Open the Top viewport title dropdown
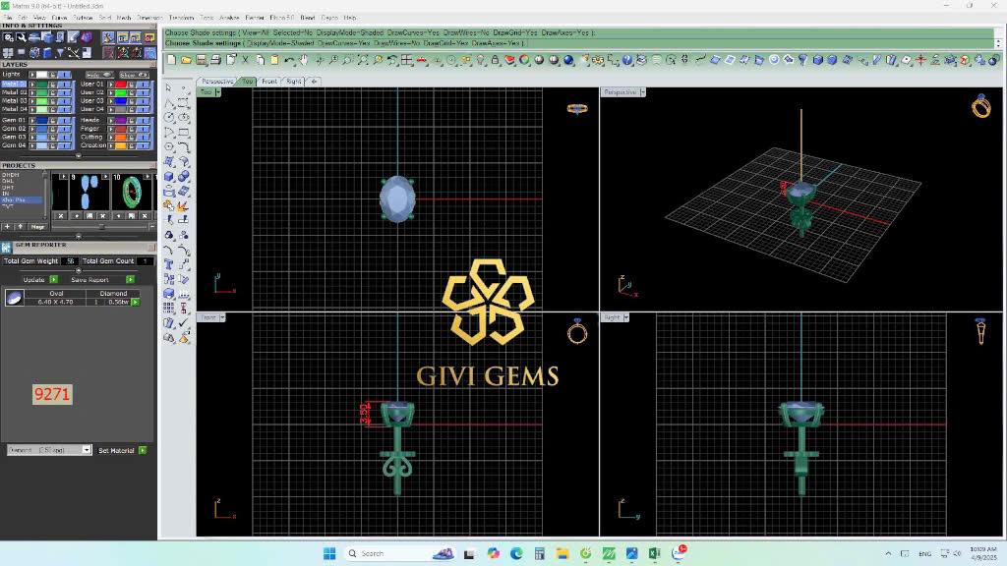This screenshot has width=1007, height=566. tap(217, 92)
